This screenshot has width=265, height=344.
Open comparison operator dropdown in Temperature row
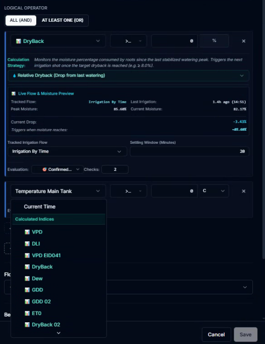point(128,191)
